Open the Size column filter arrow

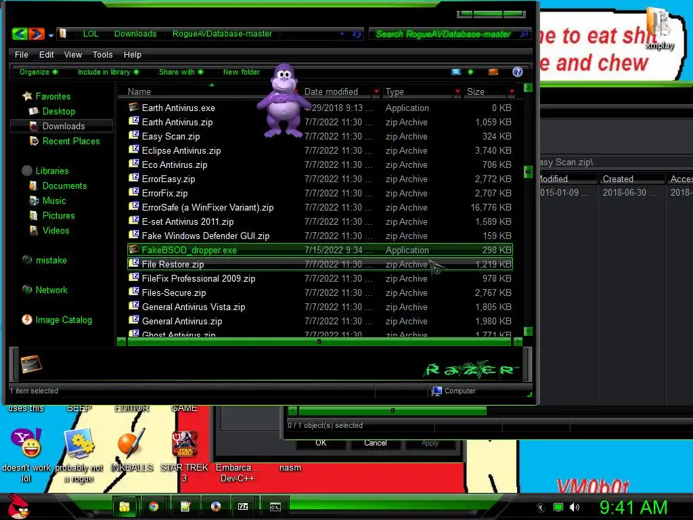tap(512, 91)
